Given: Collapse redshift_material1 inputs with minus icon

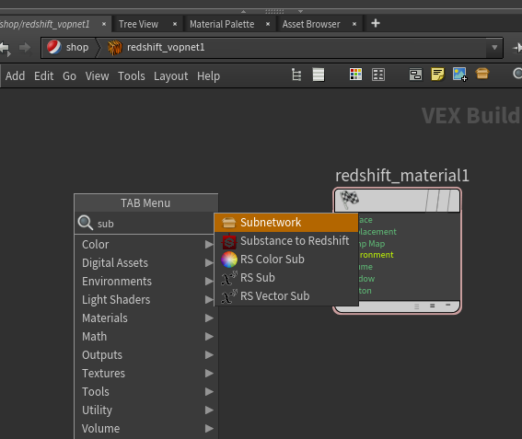Looking at the screenshot, I should [x=447, y=305].
